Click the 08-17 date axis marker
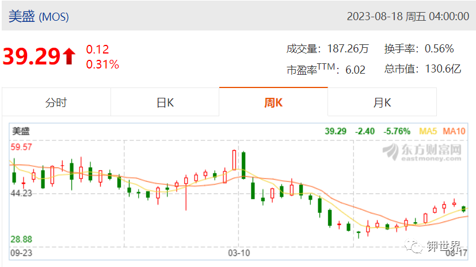 tap(456, 253)
